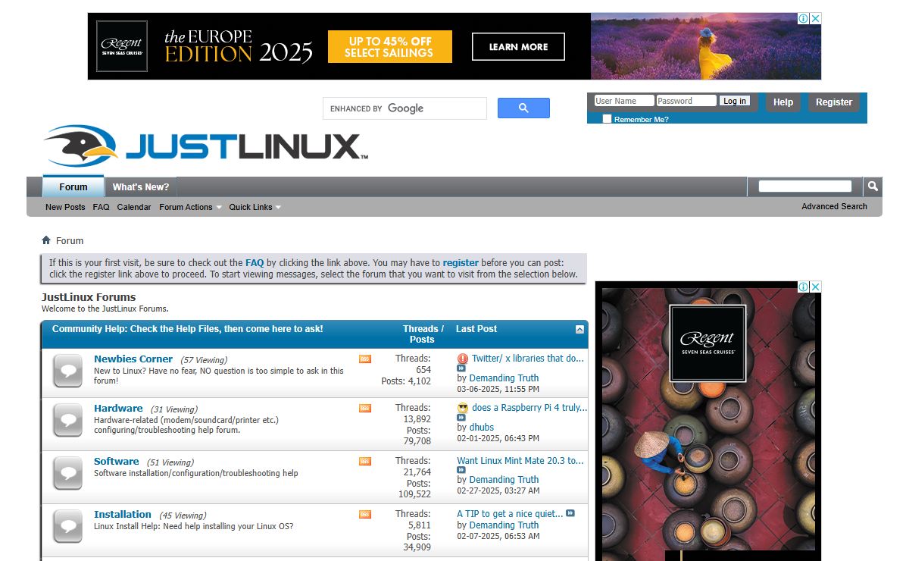The height and width of the screenshot is (561, 909).
Task: Open the Twitter/ x libraries thread
Action: (x=528, y=359)
